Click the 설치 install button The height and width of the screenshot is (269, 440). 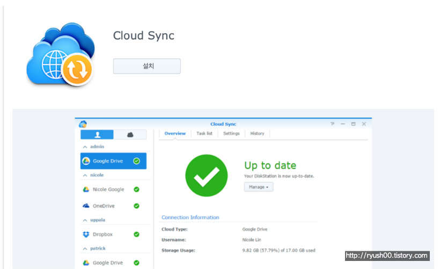point(147,66)
